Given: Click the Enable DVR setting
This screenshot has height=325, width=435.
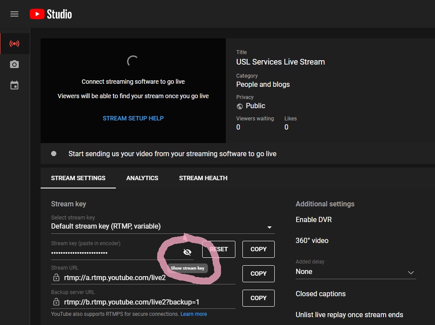Looking at the screenshot, I should pos(314,219).
